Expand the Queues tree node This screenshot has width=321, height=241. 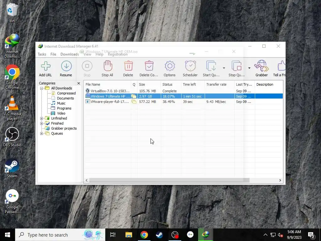pyautogui.click(x=42, y=134)
